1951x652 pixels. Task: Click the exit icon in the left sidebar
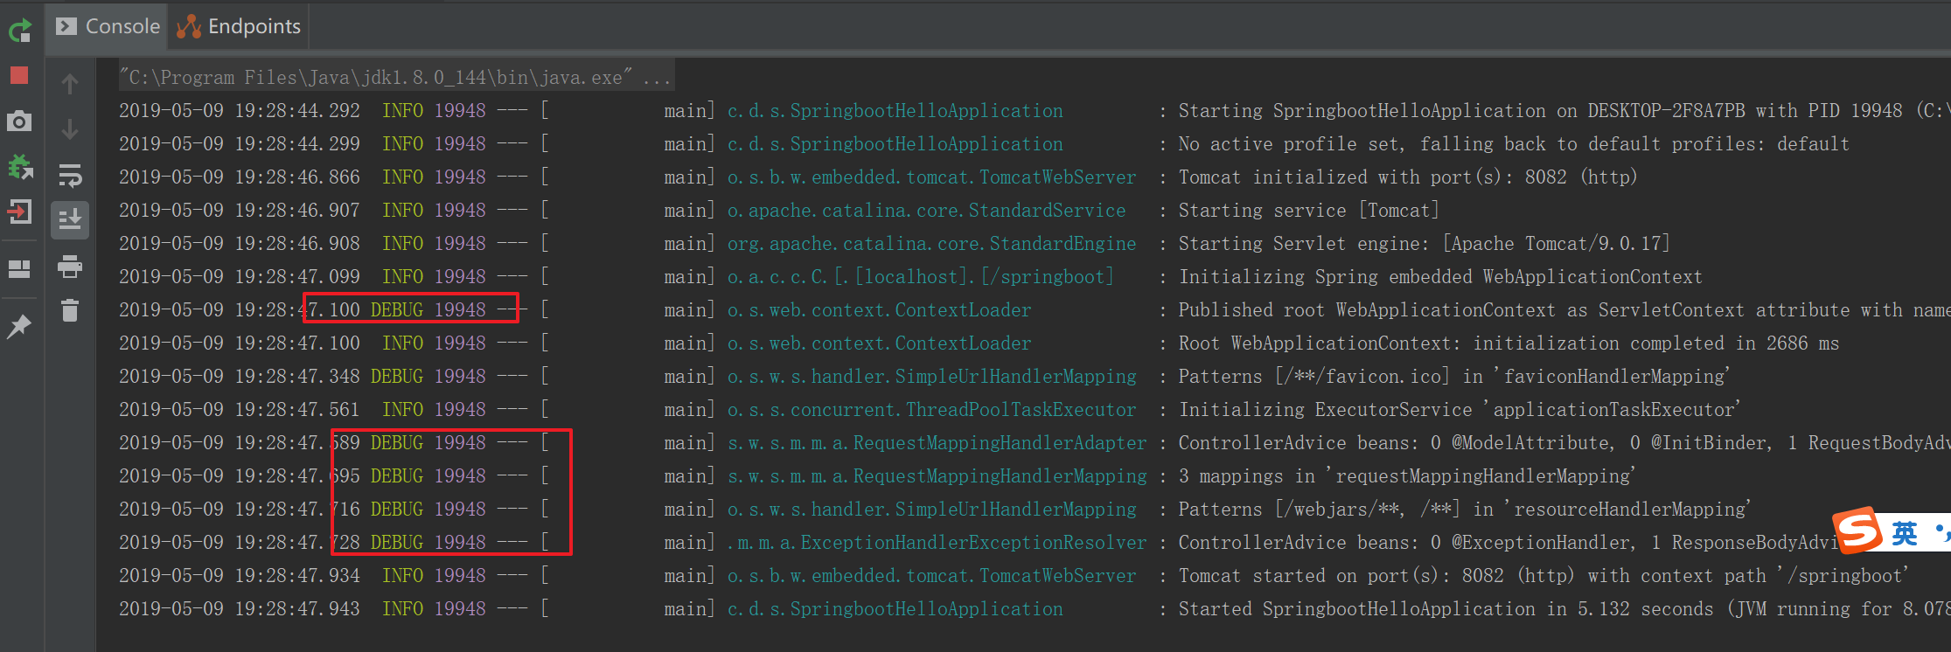click(19, 212)
